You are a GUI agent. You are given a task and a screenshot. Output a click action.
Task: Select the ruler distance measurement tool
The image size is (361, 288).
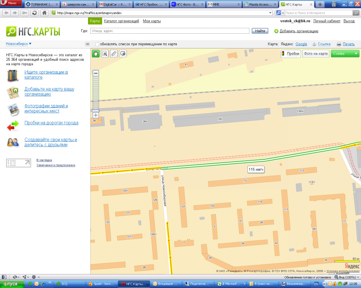[x=114, y=54]
